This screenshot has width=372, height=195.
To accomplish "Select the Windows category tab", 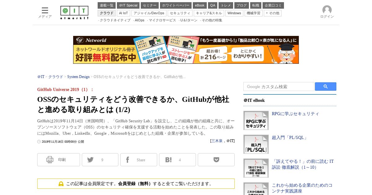I will (x=234, y=13).
